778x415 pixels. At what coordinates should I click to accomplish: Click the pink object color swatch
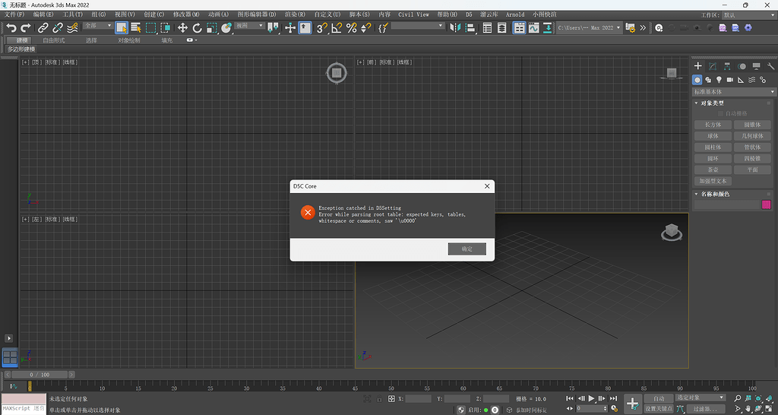(x=766, y=204)
